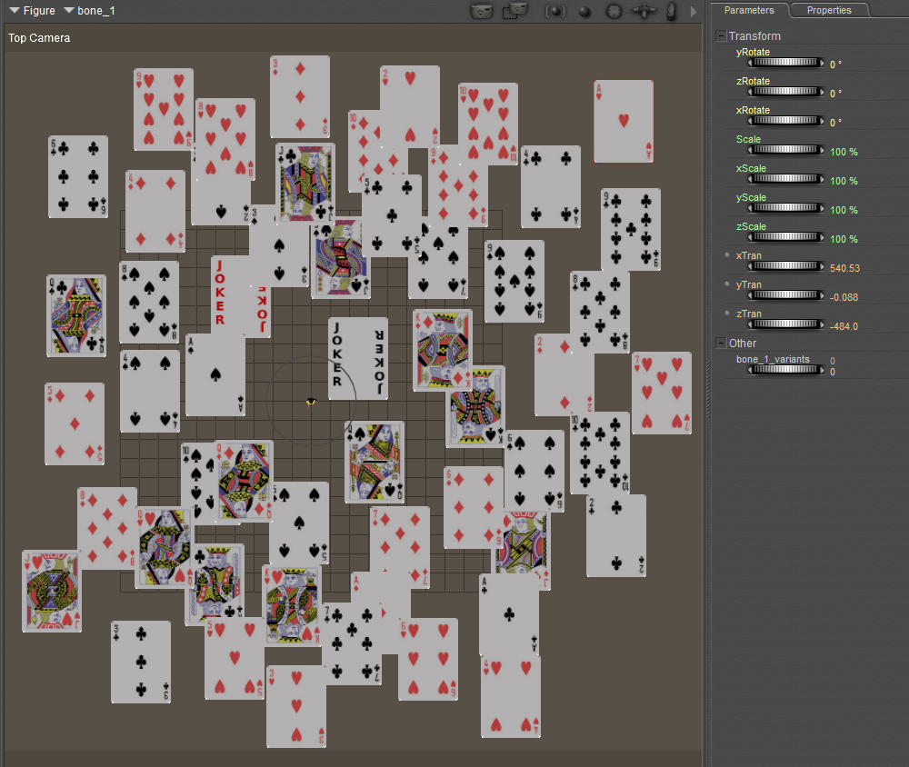Select the 10 of Clubs card
Screen dimensions: 909x767
point(600,453)
